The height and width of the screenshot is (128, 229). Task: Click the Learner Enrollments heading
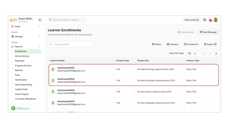(x=64, y=30)
